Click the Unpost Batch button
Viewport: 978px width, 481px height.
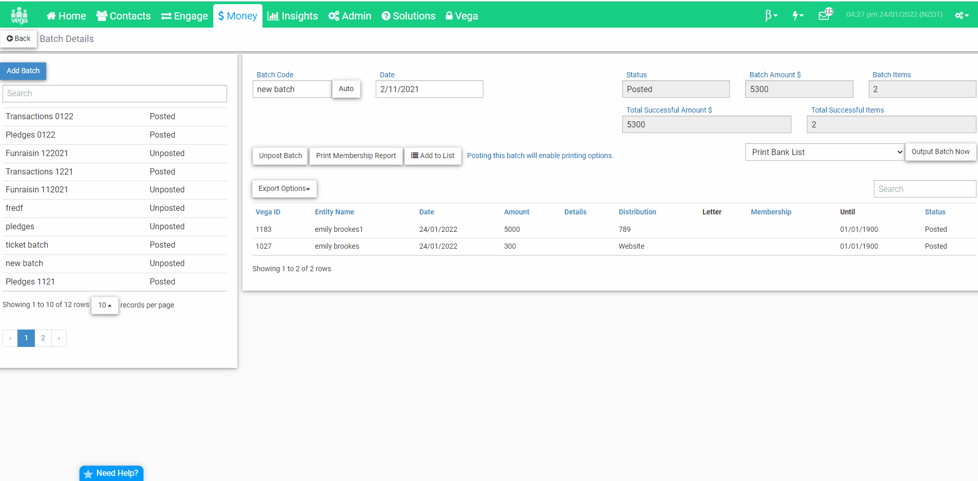click(x=280, y=156)
